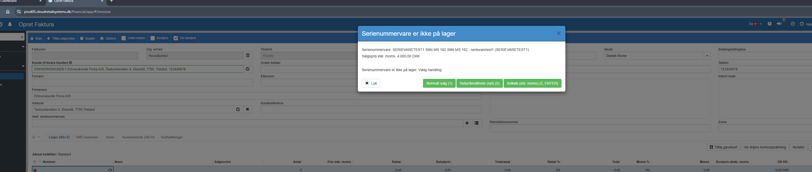Open the Valuta Danish Krone dropdown arrow
The height and width of the screenshot is (172, 812).
click(x=707, y=56)
